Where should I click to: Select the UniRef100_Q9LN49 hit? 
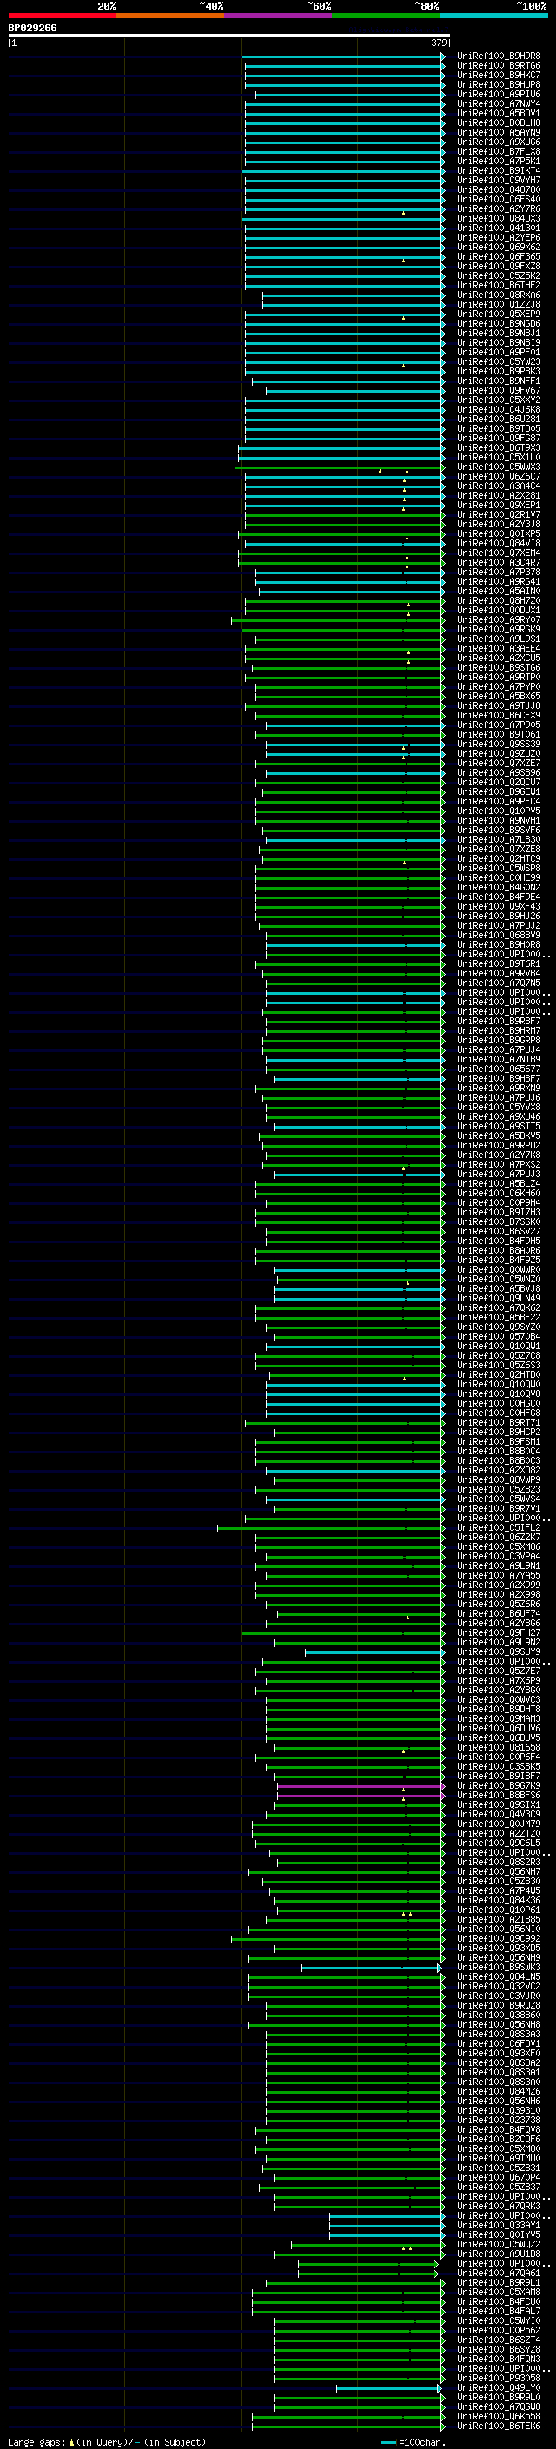coord(499,1299)
